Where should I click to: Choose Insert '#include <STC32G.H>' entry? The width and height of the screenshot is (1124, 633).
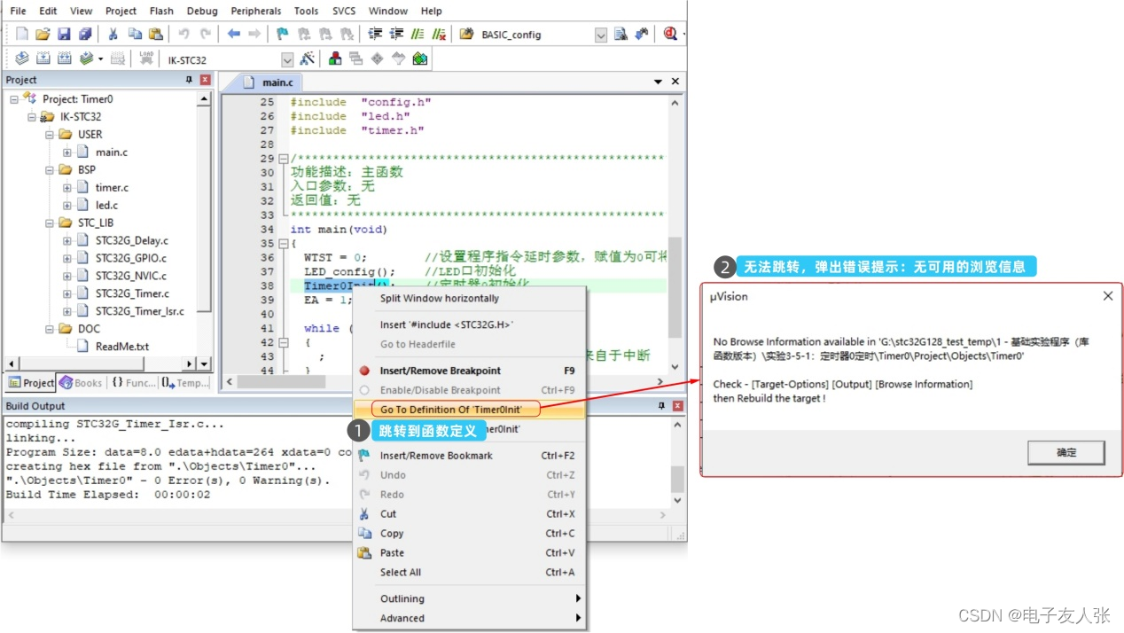click(469, 324)
